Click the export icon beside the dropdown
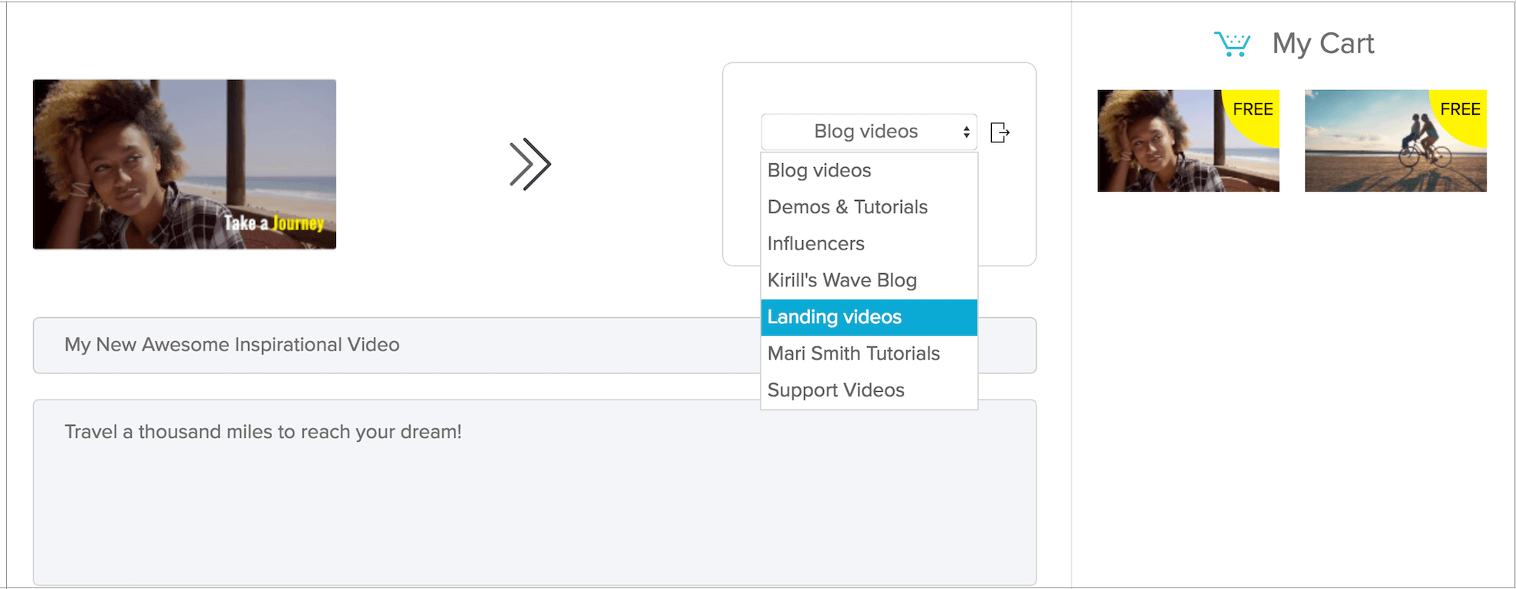This screenshot has width=1516, height=589. [x=1000, y=132]
